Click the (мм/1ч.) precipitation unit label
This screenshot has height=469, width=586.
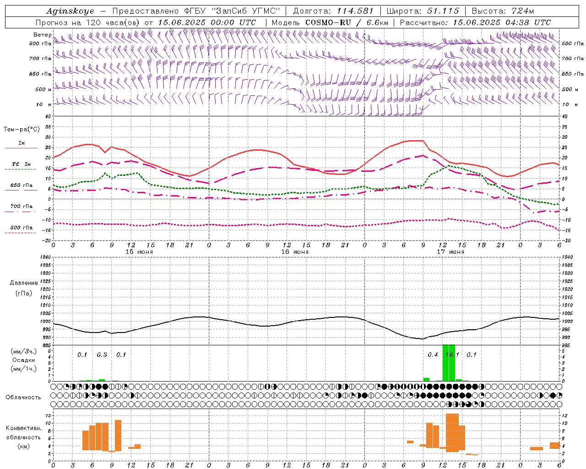[24, 368]
